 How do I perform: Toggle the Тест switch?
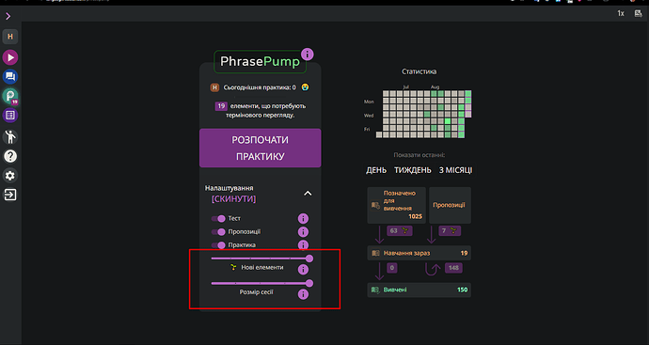coord(218,218)
